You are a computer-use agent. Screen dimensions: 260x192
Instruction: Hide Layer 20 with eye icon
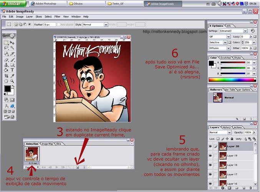[x=210, y=146]
